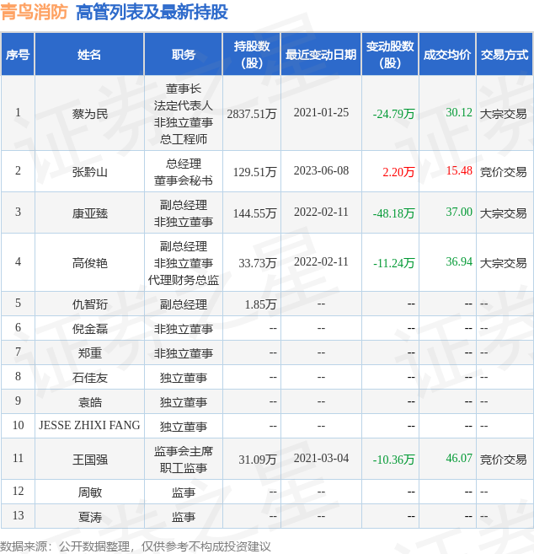The height and width of the screenshot is (554, 534).
Task: Click the 成交均价 column header
Action: [x=447, y=55]
